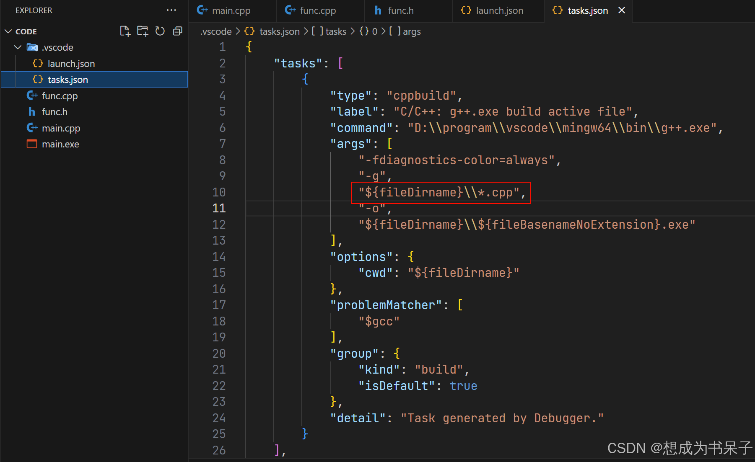Refresh the Explorer file list
This screenshot has width=755, height=462.
160,31
